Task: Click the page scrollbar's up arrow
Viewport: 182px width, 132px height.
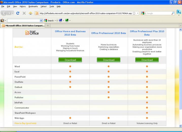Action: [x=180, y=30]
